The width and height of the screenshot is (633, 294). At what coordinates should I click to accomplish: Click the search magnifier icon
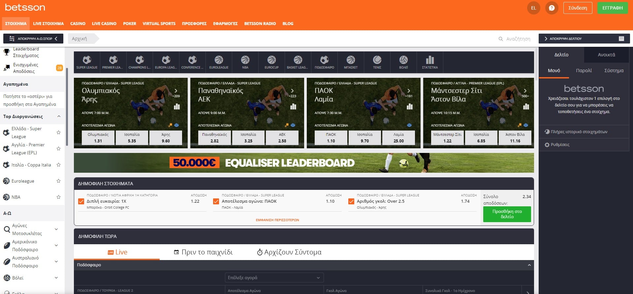click(x=501, y=39)
